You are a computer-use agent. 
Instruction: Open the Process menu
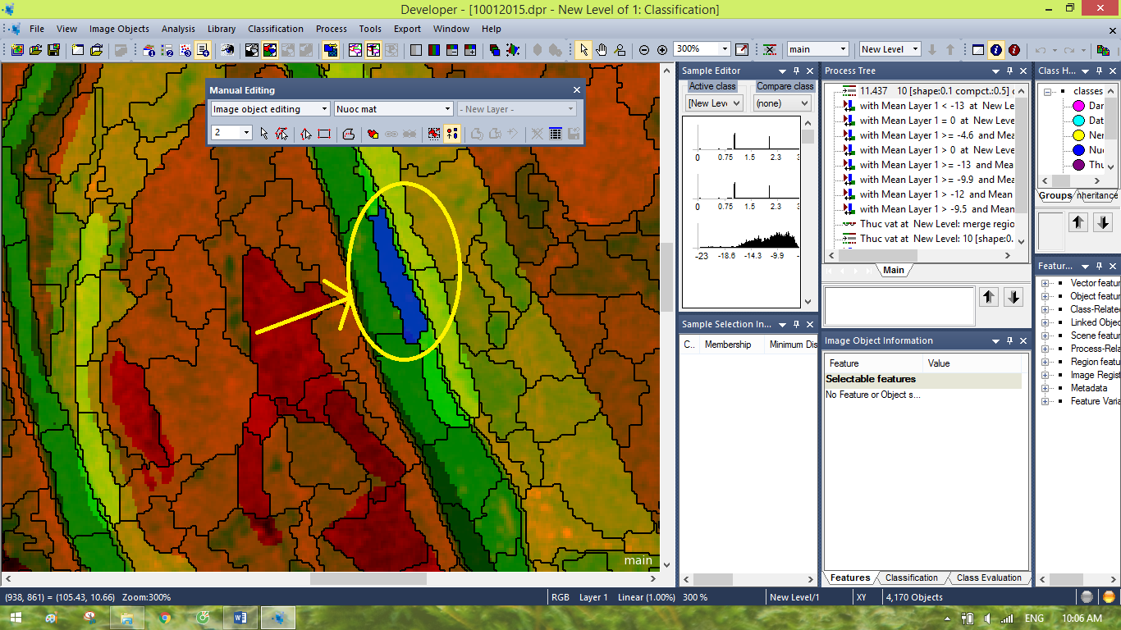tap(332, 29)
